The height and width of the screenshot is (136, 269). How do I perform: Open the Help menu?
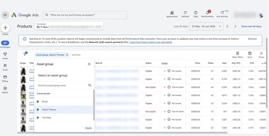[196, 14]
